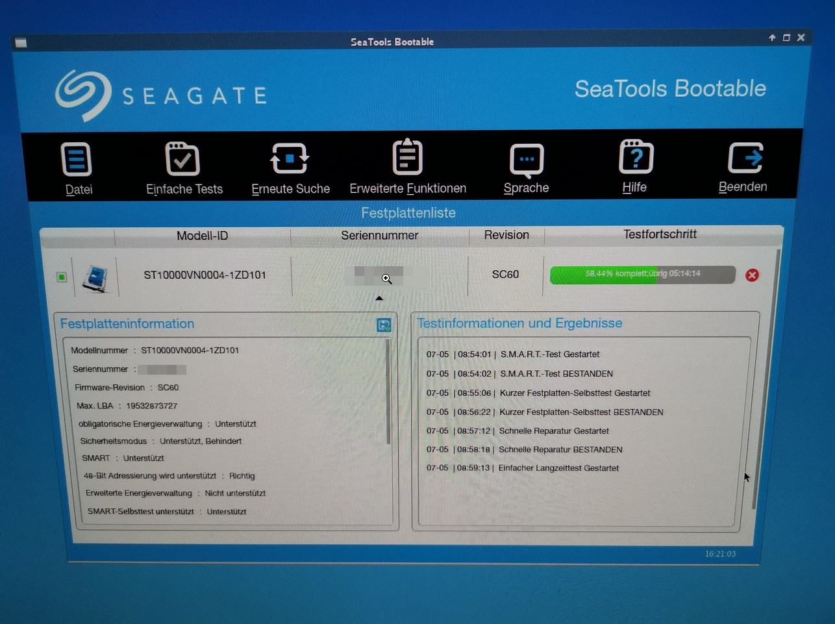835x624 pixels.
Task: Select log entry Einfacher Langzeittest Gestartet
Action: click(x=522, y=468)
